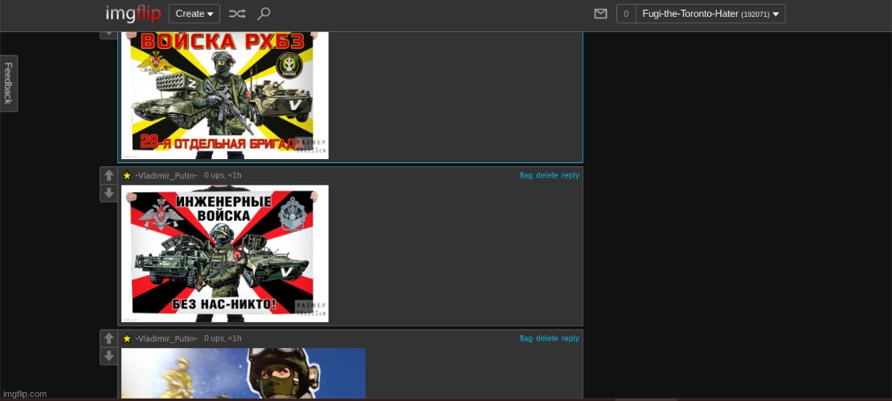Click the notification count showing 0
Screen dimensions: 892x401
click(x=626, y=14)
